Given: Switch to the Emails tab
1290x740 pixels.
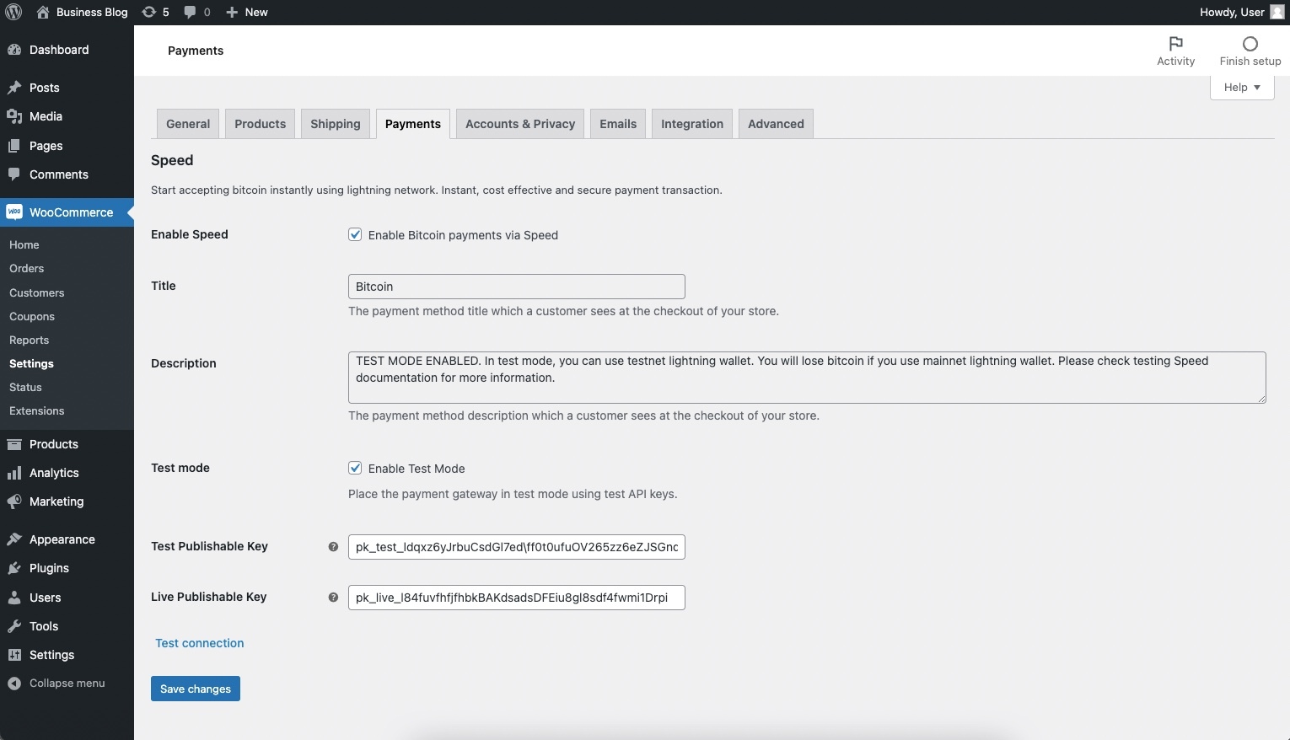Looking at the screenshot, I should pos(618,124).
